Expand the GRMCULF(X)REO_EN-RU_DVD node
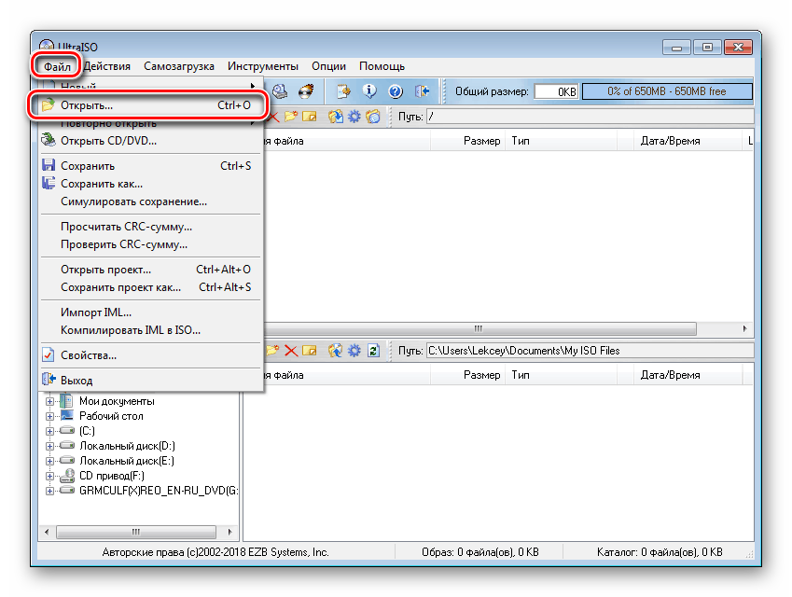Image resolution: width=792 pixels, height=597 pixels. tap(49, 491)
